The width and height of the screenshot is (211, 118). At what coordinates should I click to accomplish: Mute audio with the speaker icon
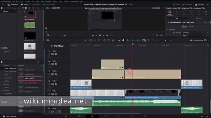coord(191,40)
